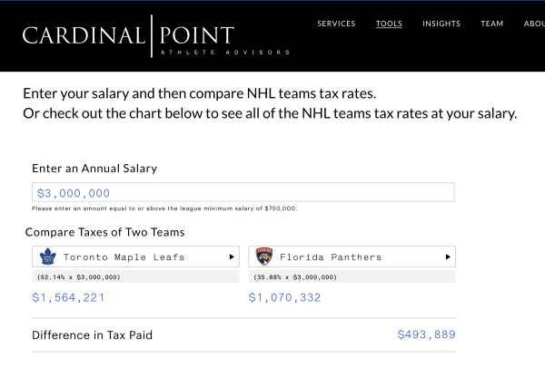Click the Difference in Tax Paid label
This screenshot has height=377, width=545.
pos(92,335)
